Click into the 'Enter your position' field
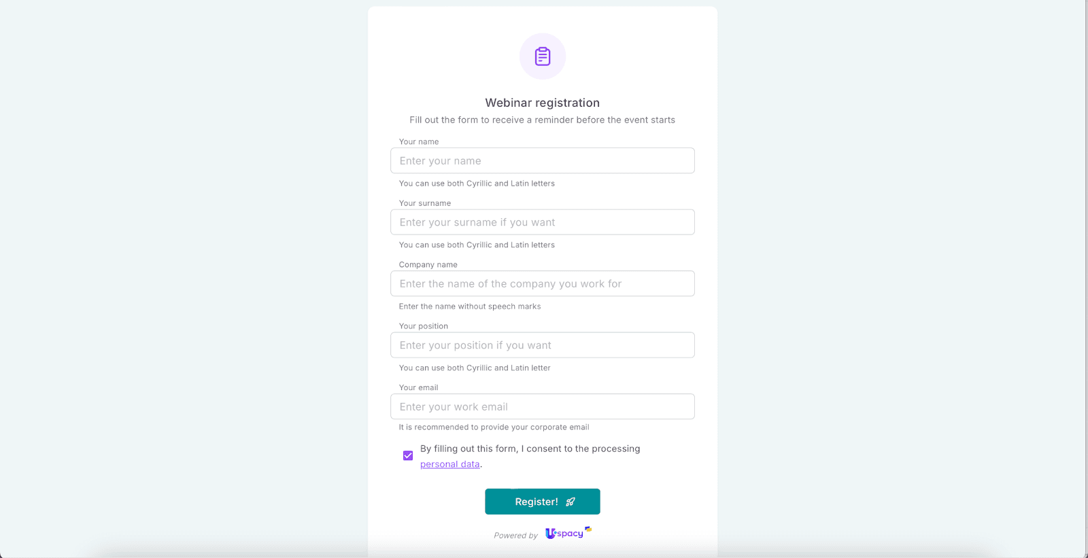The height and width of the screenshot is (558, 1088). click(x=542, y=345)
